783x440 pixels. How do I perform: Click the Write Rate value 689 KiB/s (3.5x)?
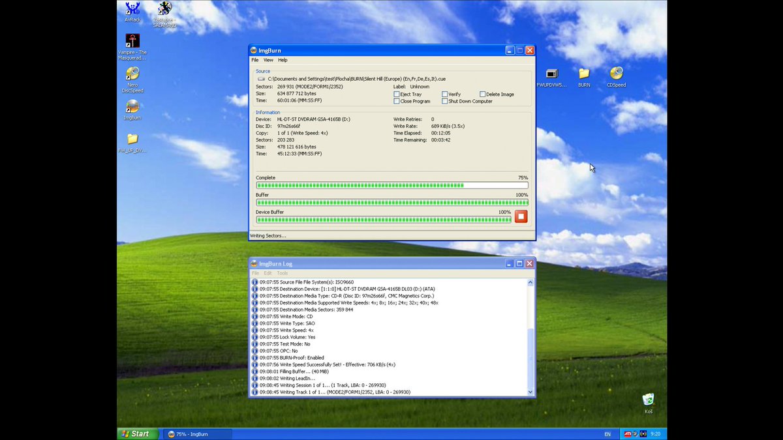coord(448,126)
